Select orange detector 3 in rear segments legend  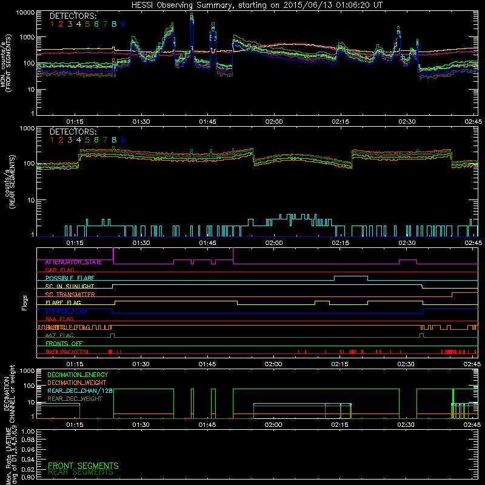(70, 140)
